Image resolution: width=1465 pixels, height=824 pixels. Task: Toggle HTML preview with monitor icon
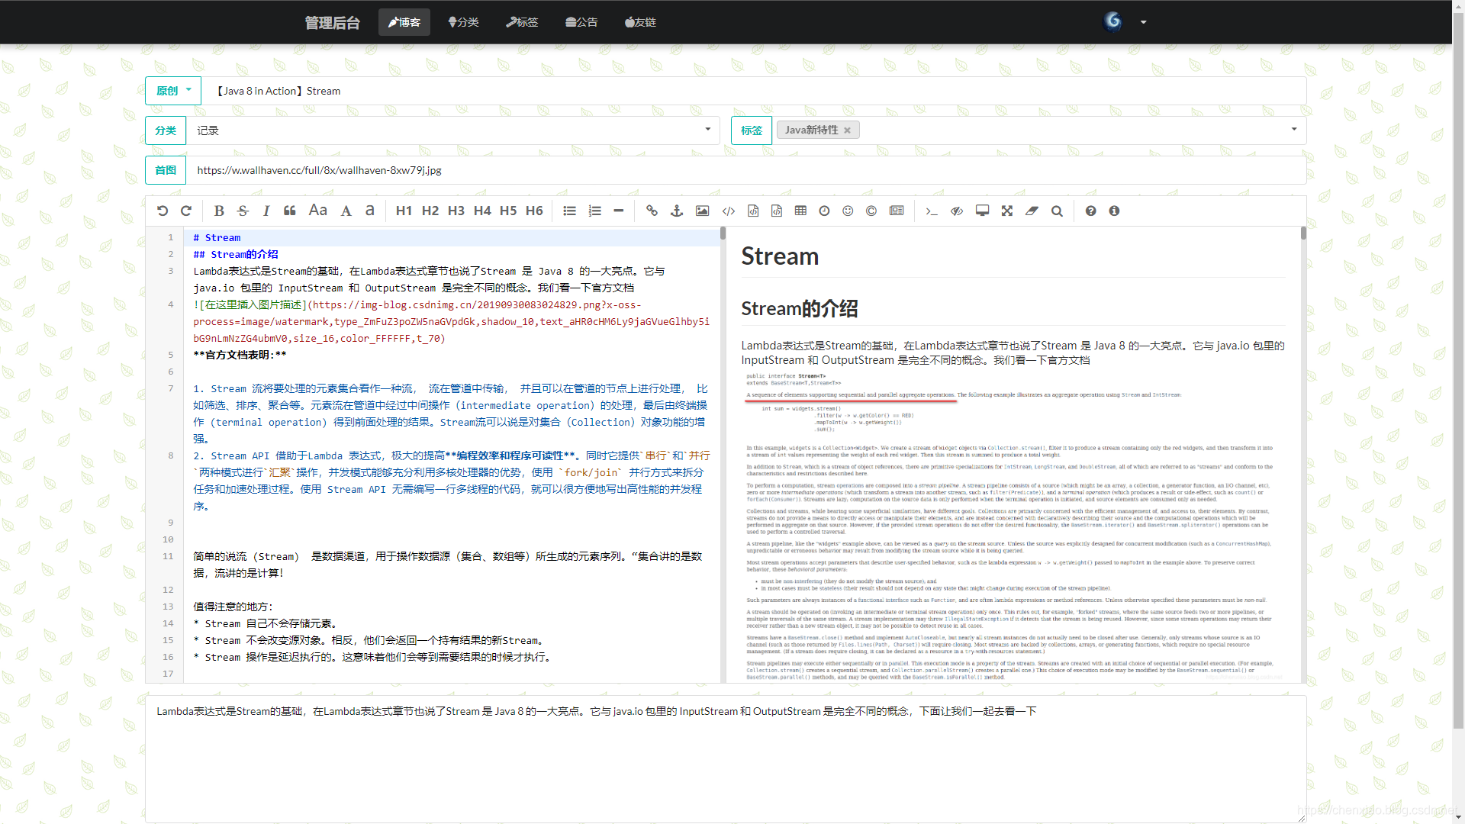pos(982,211)
